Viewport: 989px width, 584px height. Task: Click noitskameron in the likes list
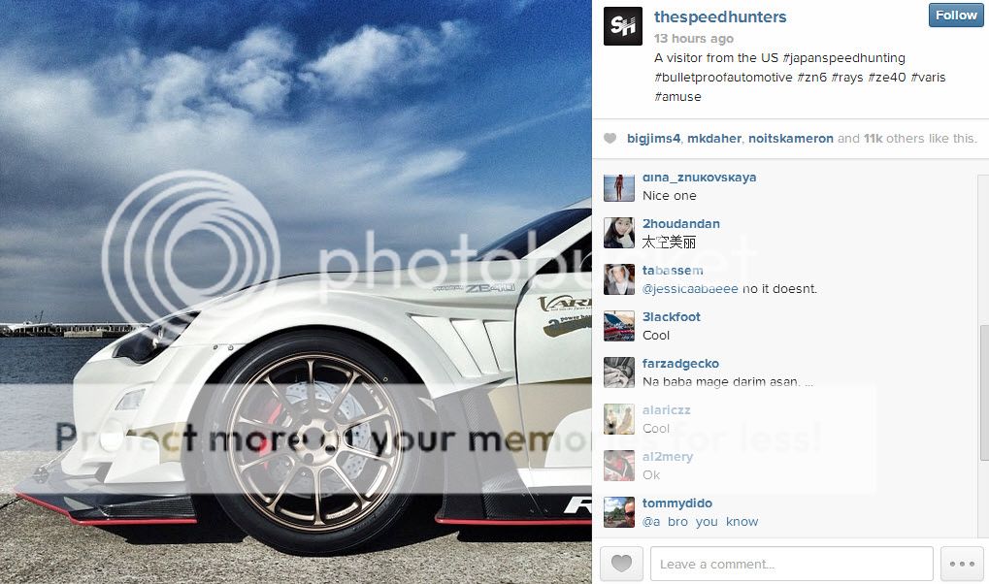[790, 139]
